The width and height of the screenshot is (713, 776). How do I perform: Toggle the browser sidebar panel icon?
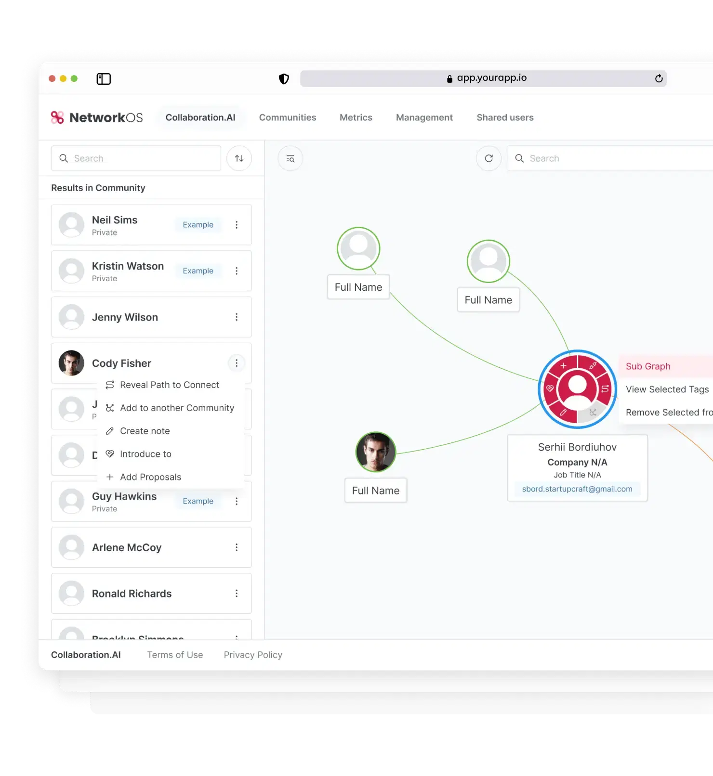[104, 79]
